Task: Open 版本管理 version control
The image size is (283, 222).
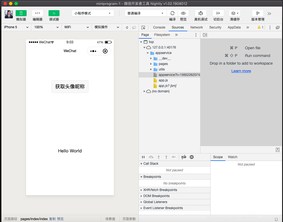Action: tap(258, 13)
